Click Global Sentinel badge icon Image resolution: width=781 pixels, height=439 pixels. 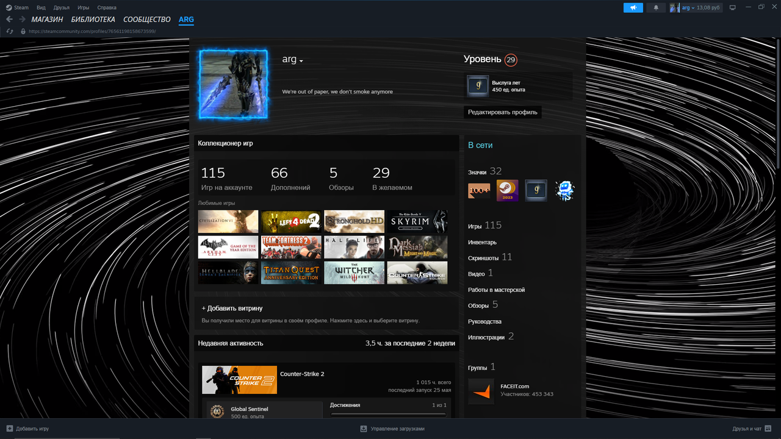tap(217, 412)
